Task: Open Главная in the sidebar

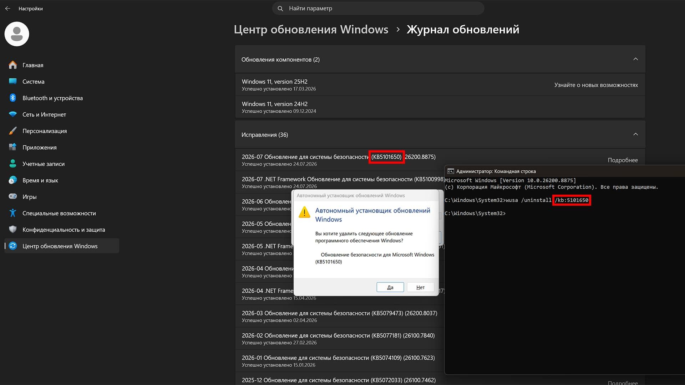Action: pos(62,65)
